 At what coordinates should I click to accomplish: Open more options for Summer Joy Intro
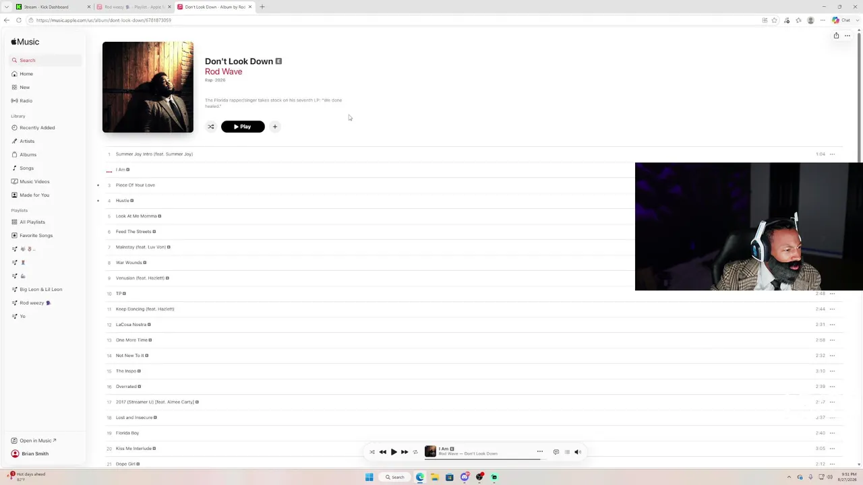832,154
